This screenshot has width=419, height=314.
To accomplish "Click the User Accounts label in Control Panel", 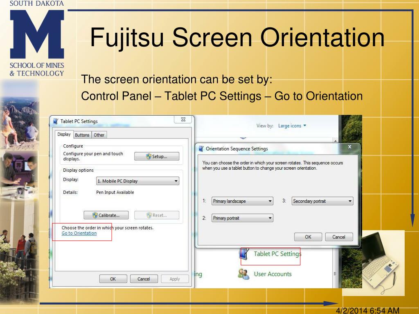I will 273,274.
